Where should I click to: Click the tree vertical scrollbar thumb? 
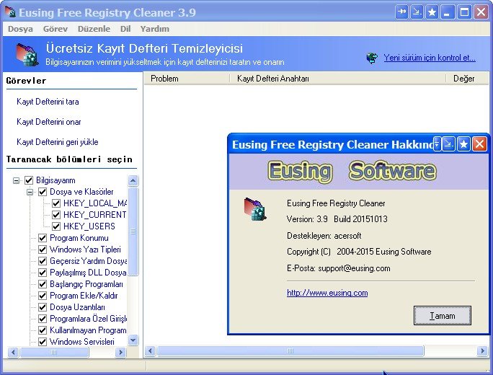pos(133,231)
